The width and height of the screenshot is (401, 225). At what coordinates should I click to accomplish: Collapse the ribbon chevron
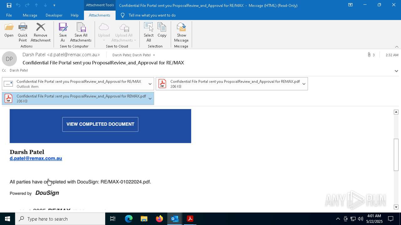coord(397,47)
